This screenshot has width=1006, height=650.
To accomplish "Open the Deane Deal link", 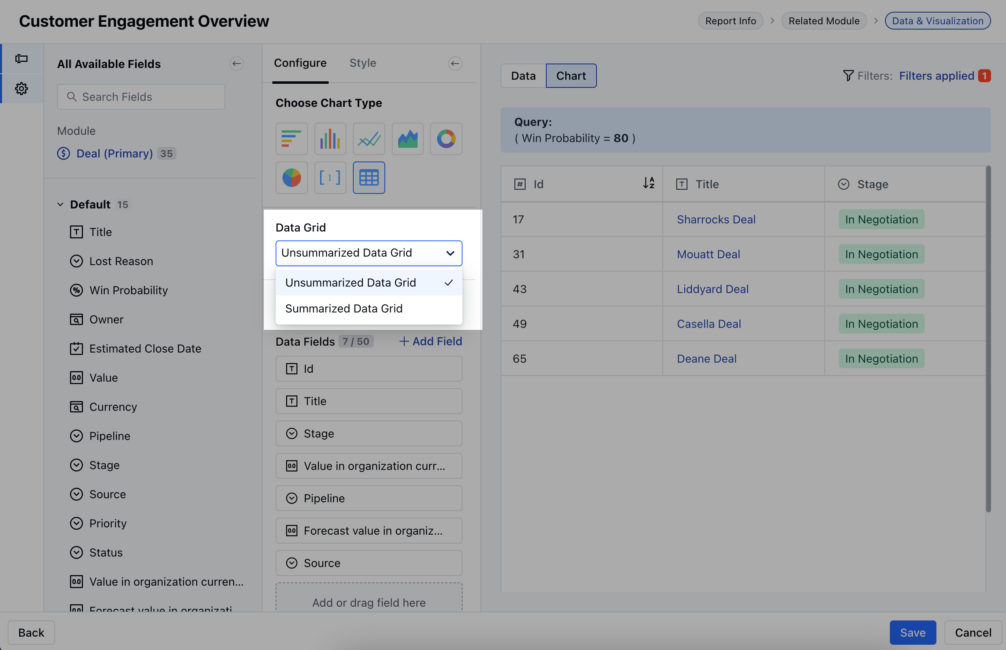I will coord(707,359).
